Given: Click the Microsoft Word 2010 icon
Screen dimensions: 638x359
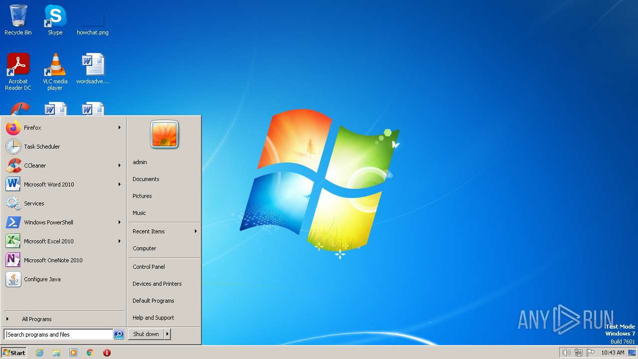Looking at the screenshot, I should 13,184.
